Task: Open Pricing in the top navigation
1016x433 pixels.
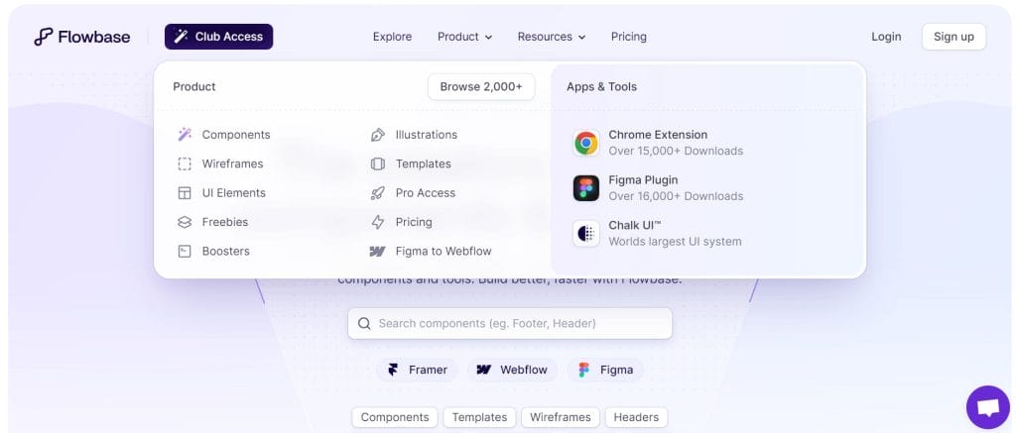Action: [628, 37]
